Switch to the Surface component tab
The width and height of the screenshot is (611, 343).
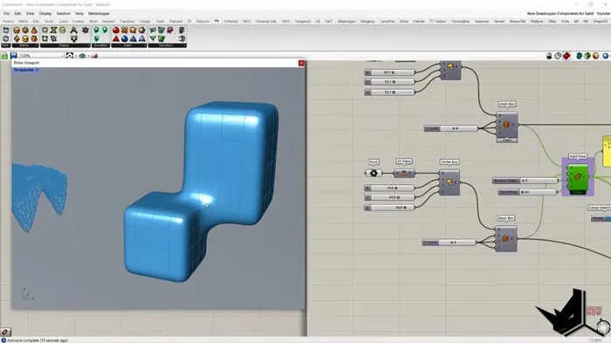tap(79, 22)
